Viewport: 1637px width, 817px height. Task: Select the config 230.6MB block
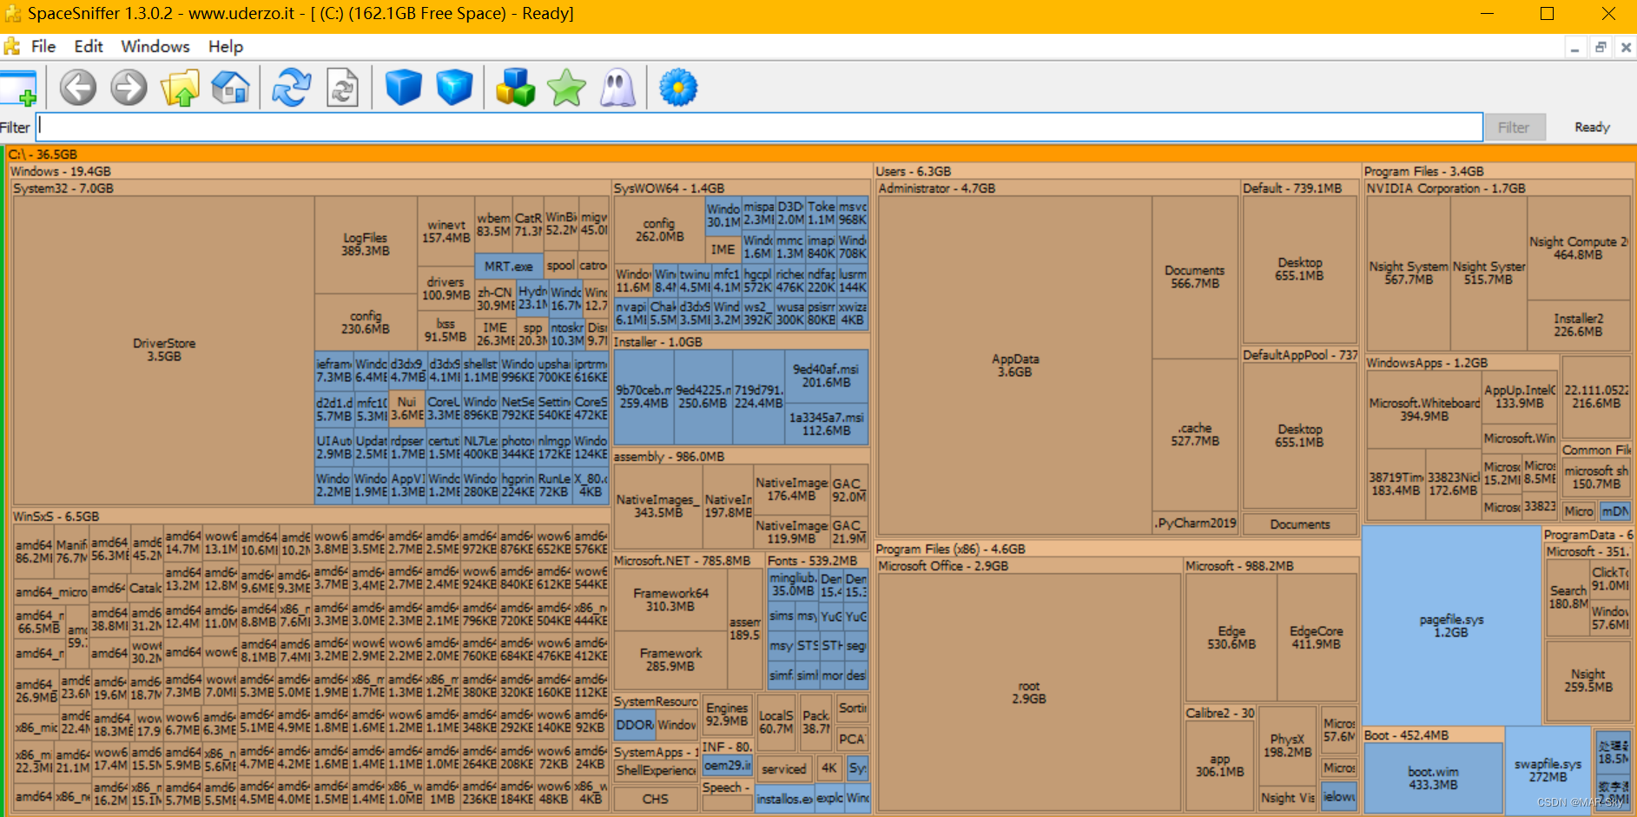366,323
